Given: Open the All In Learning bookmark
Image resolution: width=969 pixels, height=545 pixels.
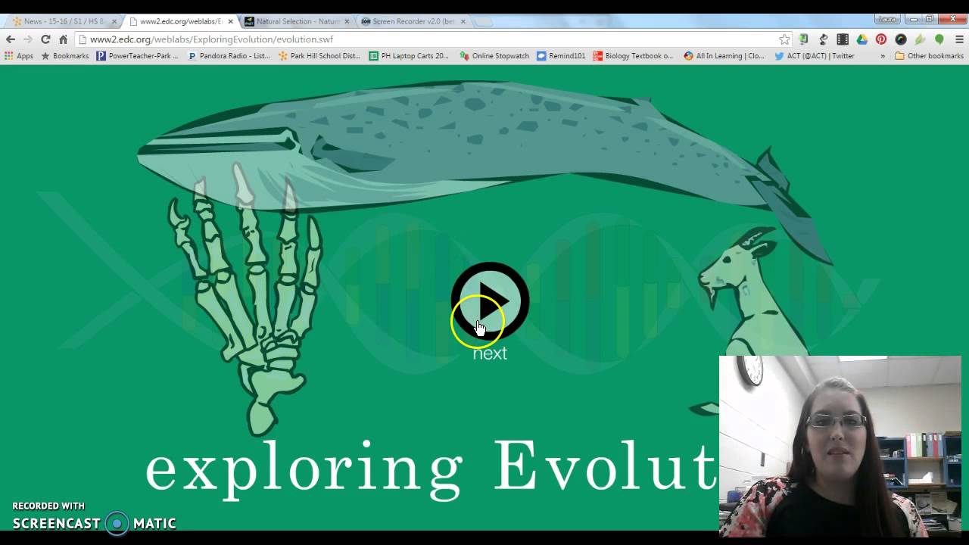Looking at the screenshot, I should click(724, 56).
